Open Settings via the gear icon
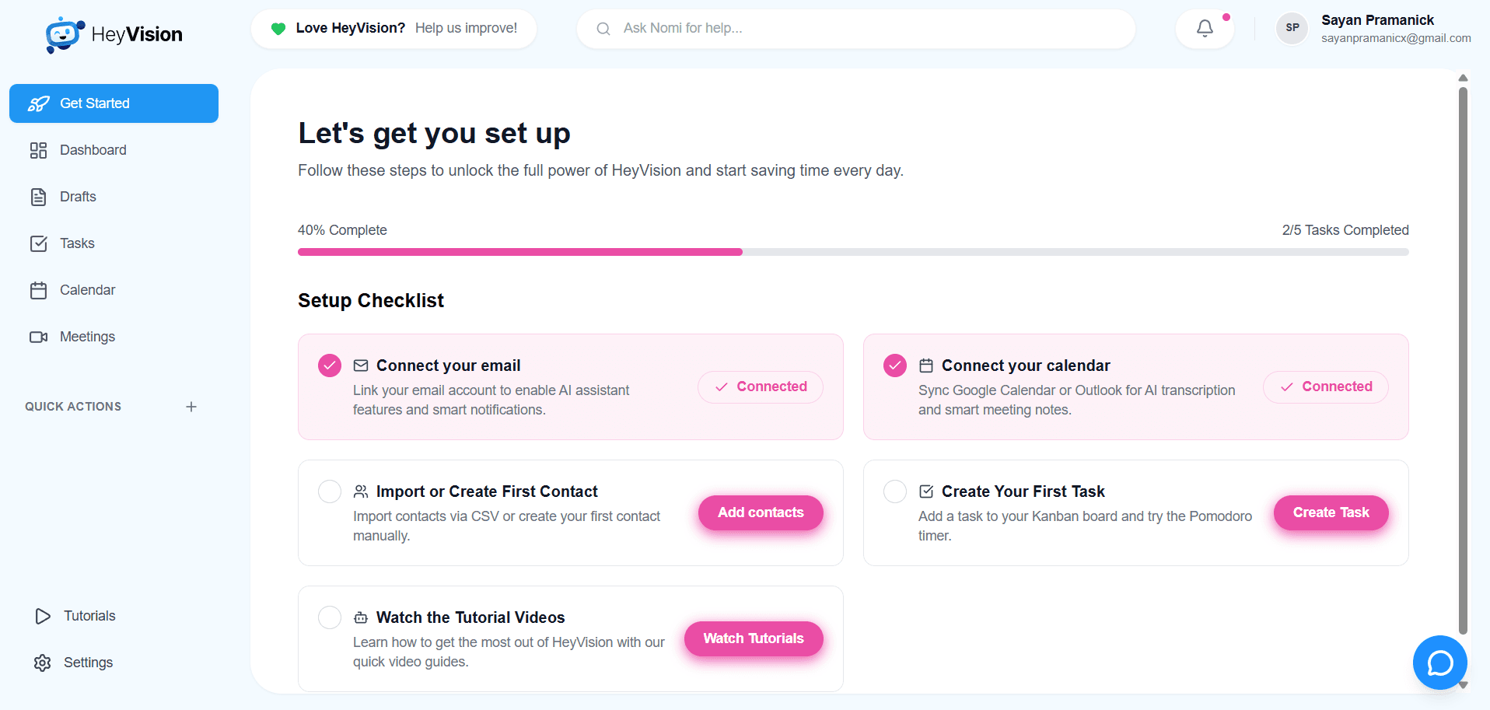The image size is (1490, 710). click(43, 663)
